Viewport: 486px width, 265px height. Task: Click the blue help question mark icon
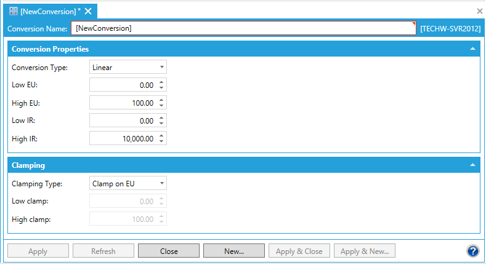473,251
